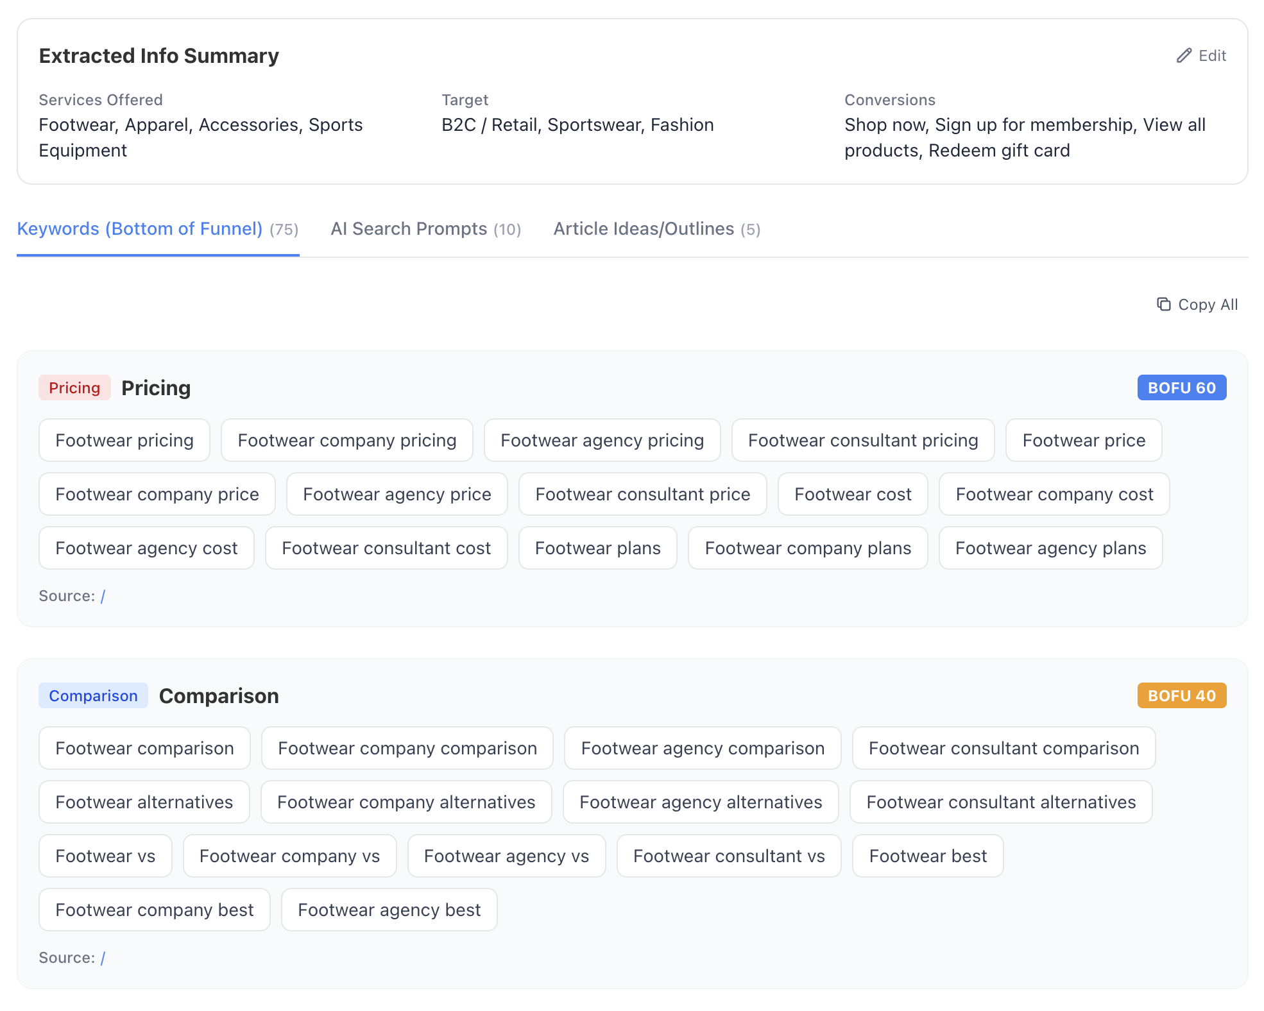Select the Footwear comparison keyword chip
The height and width of the screenshot is (1011, 1264).
click(144, 748)
